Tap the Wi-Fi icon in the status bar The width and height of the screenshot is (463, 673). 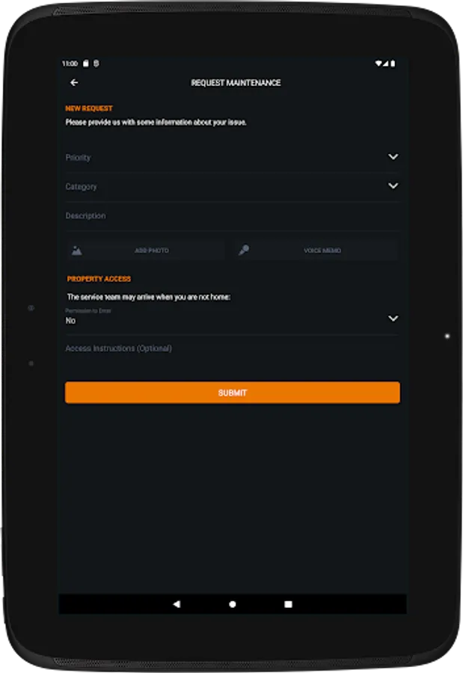(x=378, y=64)
